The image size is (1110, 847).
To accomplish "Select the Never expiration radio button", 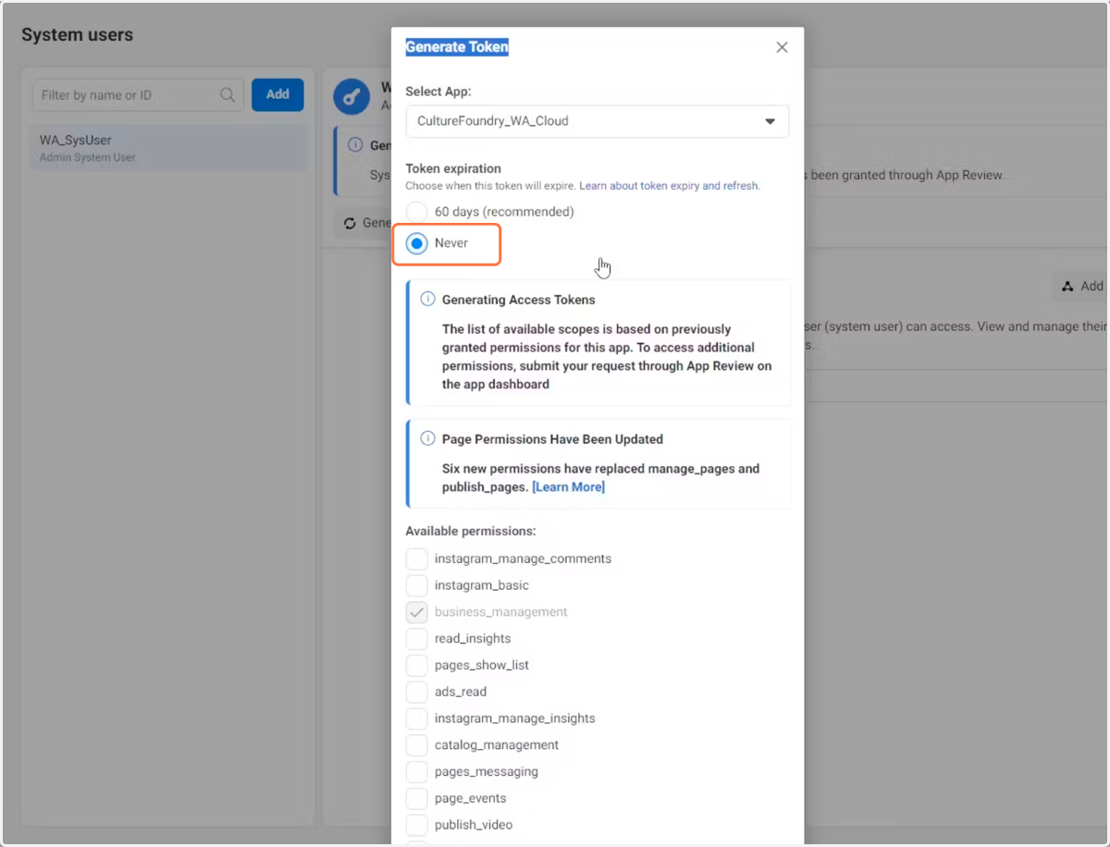I will (x=417, y=243).
